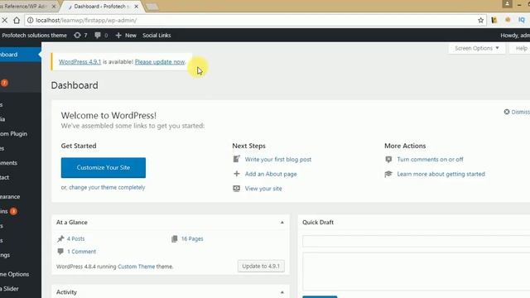Click the pushpin icon beside 4 Posts

click(60, 239)
